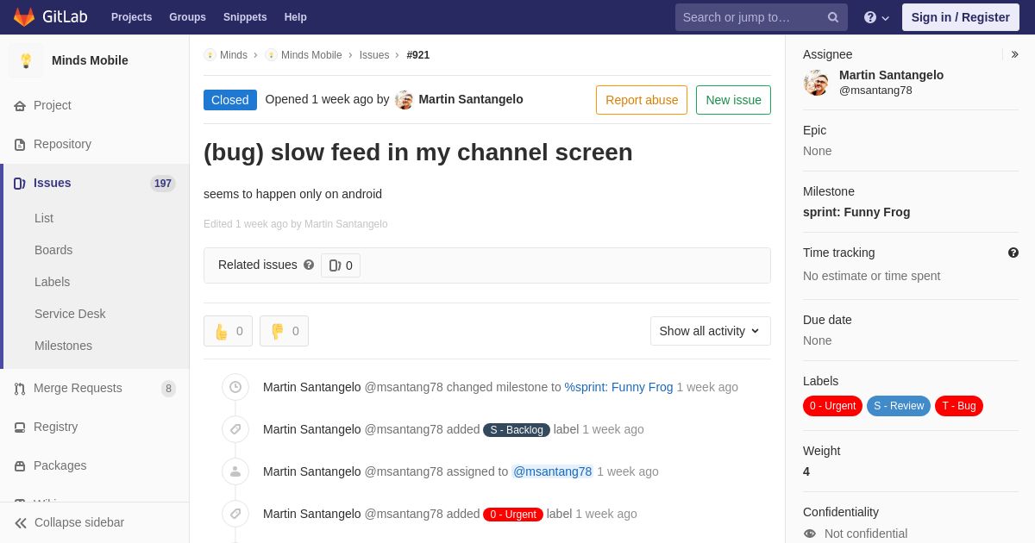The width and height of the screenshot is (1035, 543).
Task: Collapse the right sidebar with chevrons
Action: 1014,54
